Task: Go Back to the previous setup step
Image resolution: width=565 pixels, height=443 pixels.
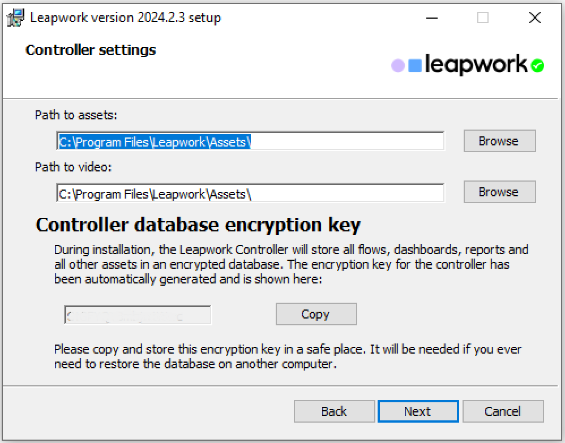Action: [334, 411]
